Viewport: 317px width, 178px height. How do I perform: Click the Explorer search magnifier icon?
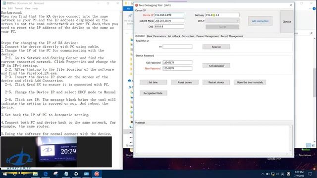(311, 33)
